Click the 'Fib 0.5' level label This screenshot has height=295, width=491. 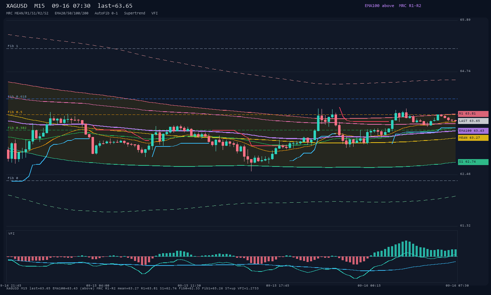point(15,112)
